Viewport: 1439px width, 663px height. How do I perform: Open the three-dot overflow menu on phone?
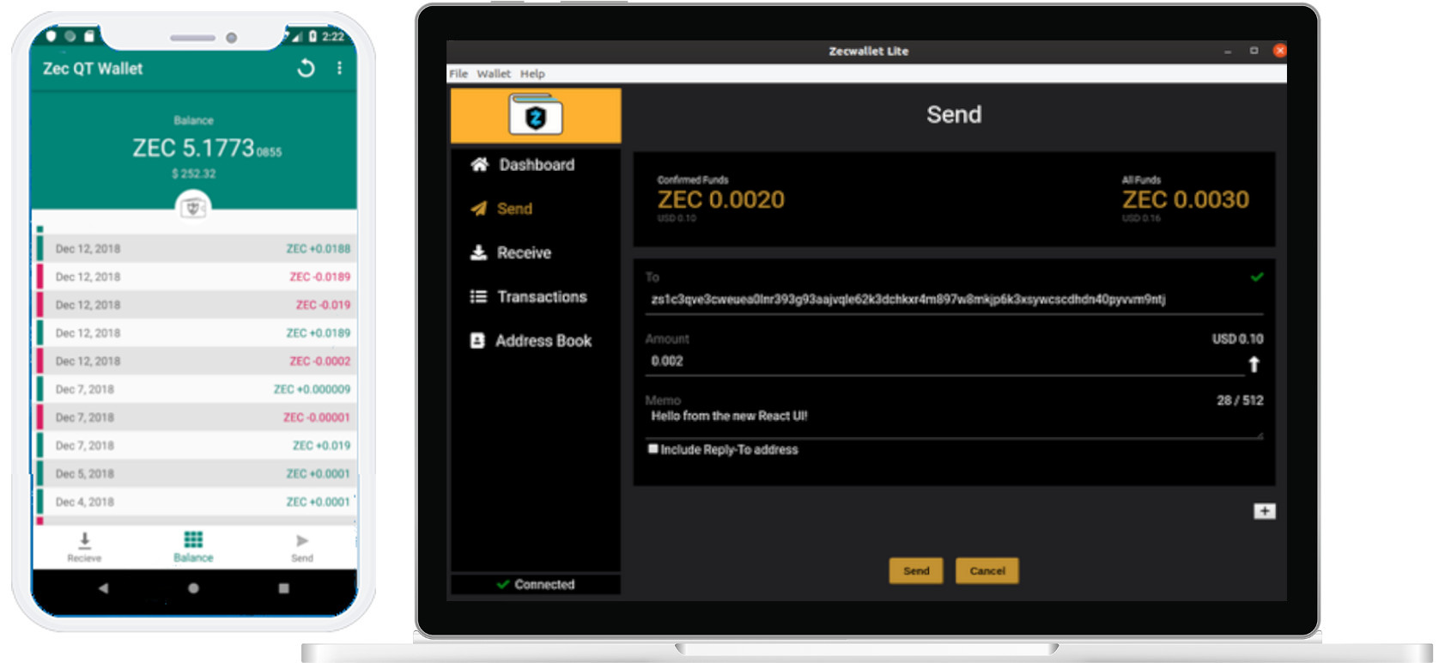tap(339, 68)
